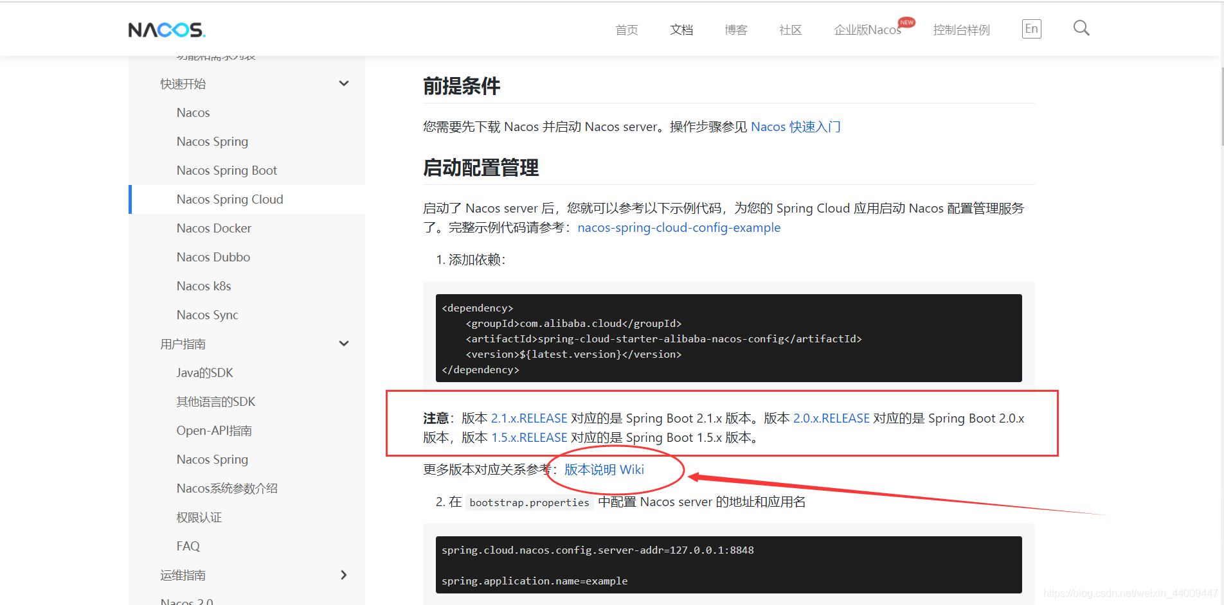This screenshot has height=605, width=1224.
Task: Click the 启动配置管理 heading
Action: 480,168
